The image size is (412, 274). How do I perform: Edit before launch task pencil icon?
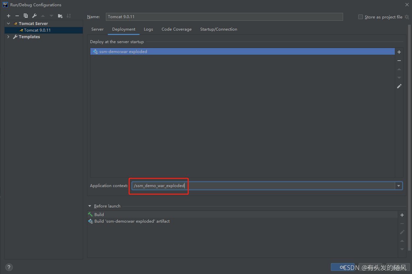(x=402, y=232)
